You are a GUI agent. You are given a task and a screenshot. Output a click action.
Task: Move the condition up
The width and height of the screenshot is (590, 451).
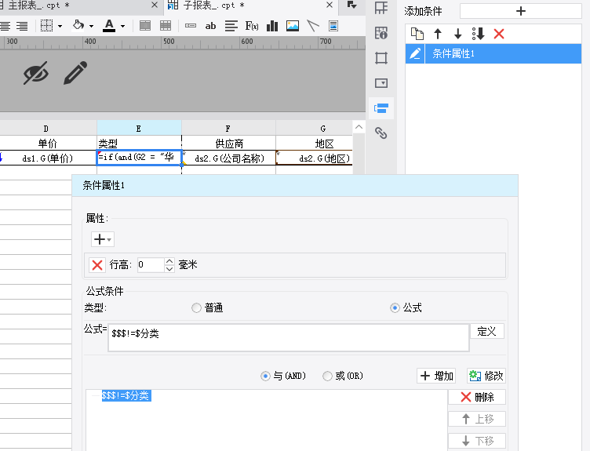tap(438, 34)
